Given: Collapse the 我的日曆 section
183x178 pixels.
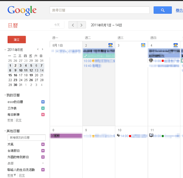Looking at the screenshot, I should point(5,95).
